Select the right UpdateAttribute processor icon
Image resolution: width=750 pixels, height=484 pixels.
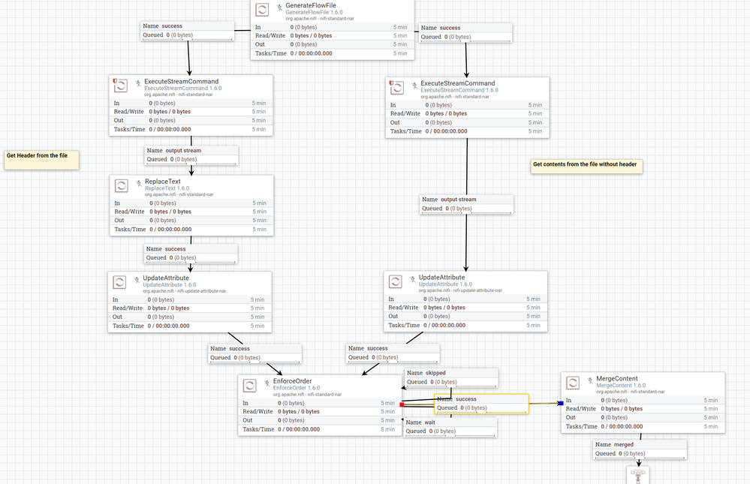(396, 281)
